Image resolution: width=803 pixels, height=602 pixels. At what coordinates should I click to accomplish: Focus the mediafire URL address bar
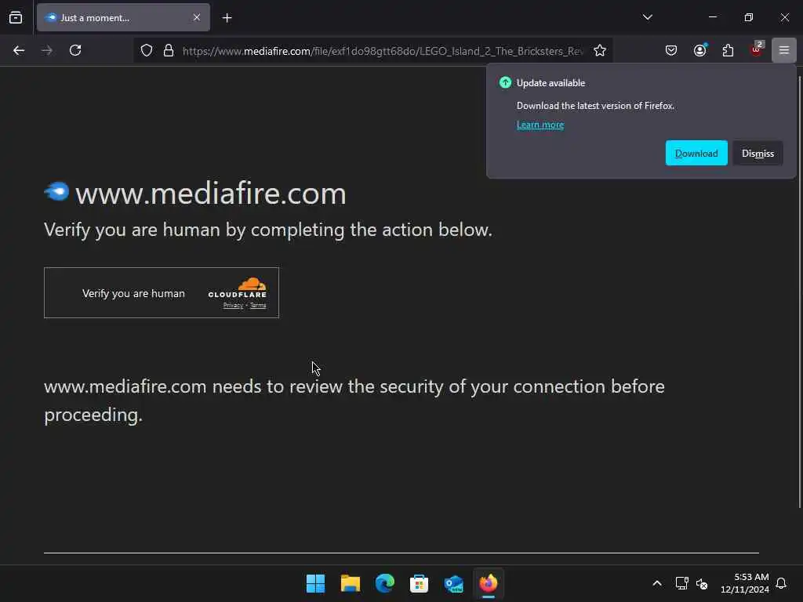383,51
